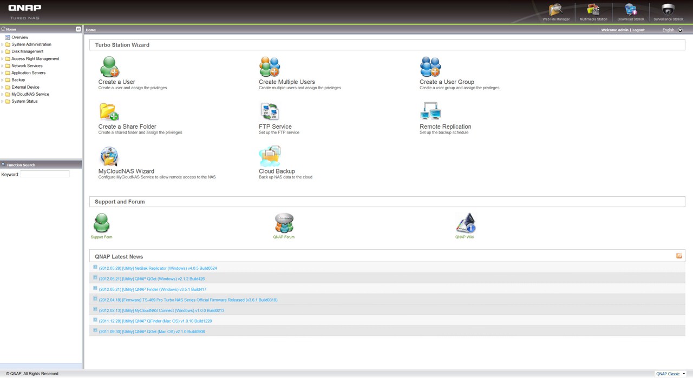
Task: Click the Create Multiple Users icon
Action: pyautogui.click(x=269, y=67)
